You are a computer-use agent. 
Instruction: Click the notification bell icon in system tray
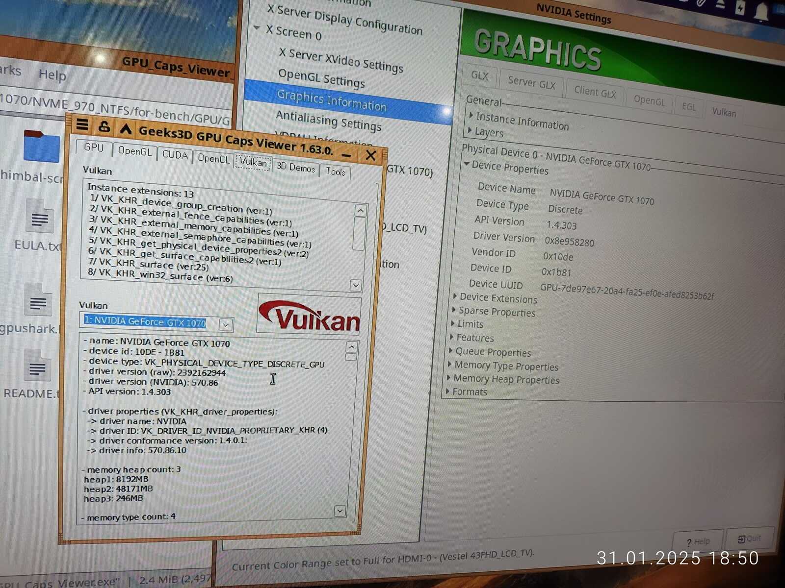click(761, 12)
